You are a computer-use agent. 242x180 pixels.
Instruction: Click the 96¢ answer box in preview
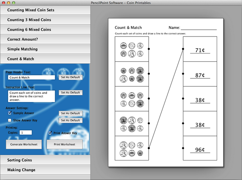(x=200, y=148)
